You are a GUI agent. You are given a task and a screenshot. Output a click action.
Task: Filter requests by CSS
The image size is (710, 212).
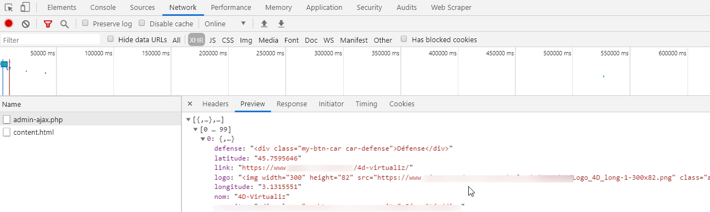[x=228, y=40]
